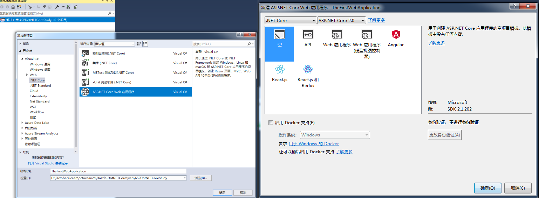Open the .NET Core framework dropdown
The height and width of the screenshot is (198, 539).
coord(291,20)
